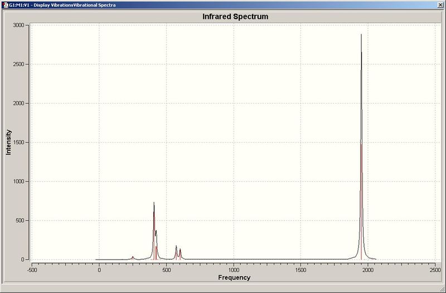Image resolution: width=446 pixels, height=293 pixels.
Task: Click the 'Infrared Spectrum' chart title
Action: point(235,17)
